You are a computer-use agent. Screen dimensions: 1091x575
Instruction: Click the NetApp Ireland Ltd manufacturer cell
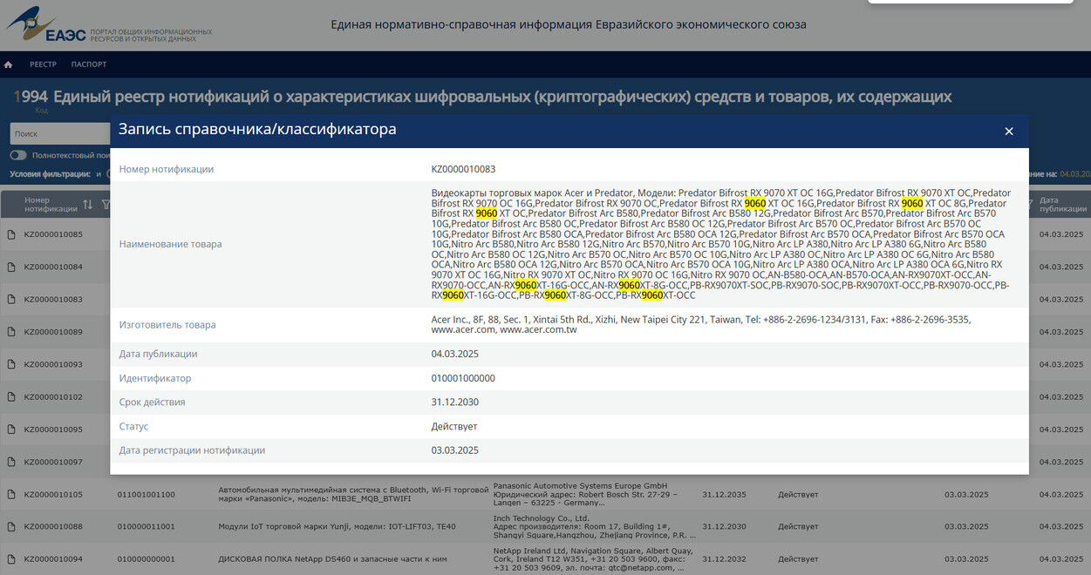595,559
